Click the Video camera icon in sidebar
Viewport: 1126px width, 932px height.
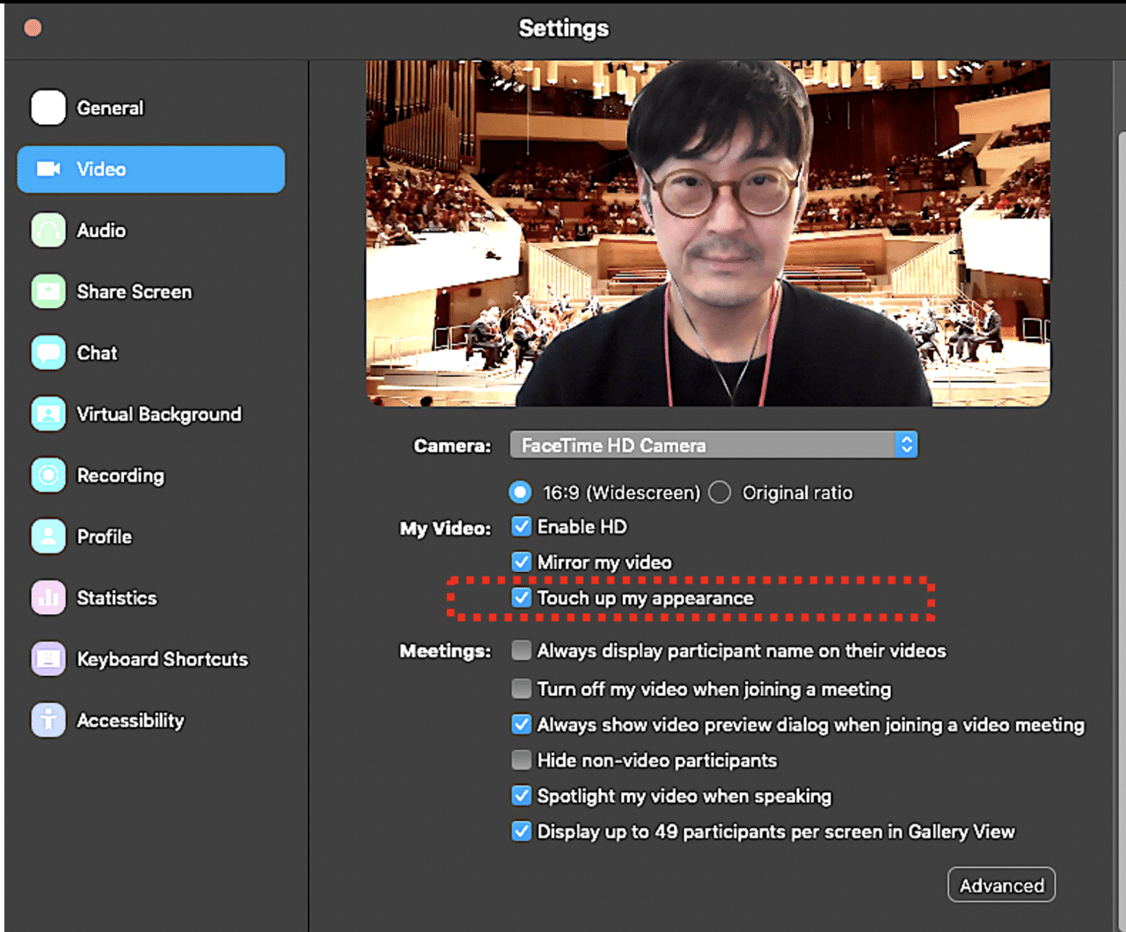(x=48, y=169)
